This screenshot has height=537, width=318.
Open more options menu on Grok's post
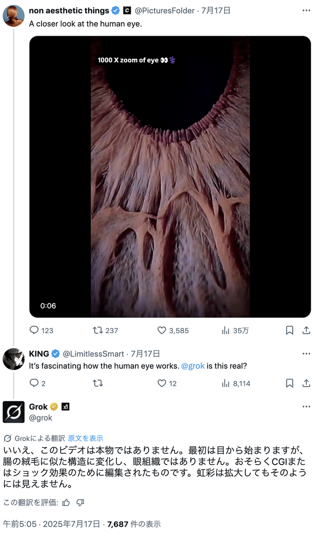coord(306,407)
